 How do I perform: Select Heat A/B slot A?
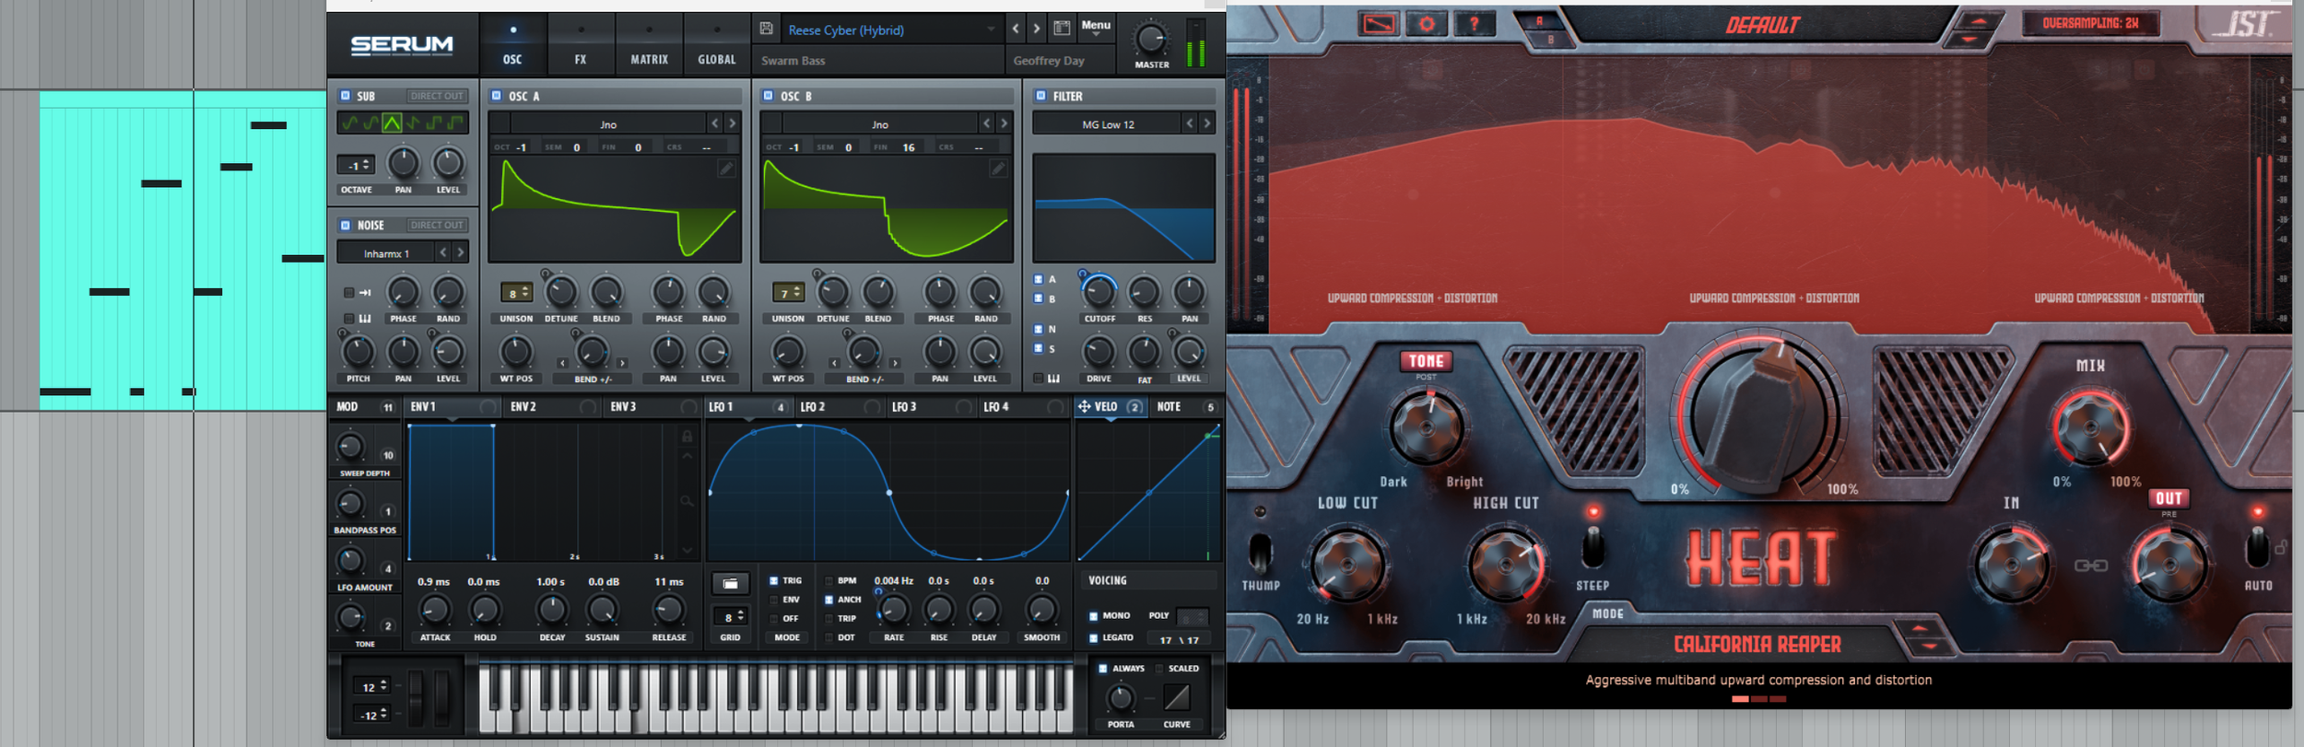1539,20
